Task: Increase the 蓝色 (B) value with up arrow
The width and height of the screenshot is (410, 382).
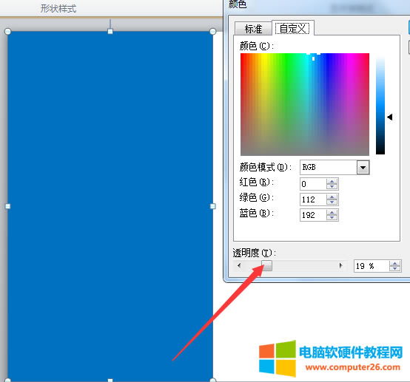Action: 332,213
